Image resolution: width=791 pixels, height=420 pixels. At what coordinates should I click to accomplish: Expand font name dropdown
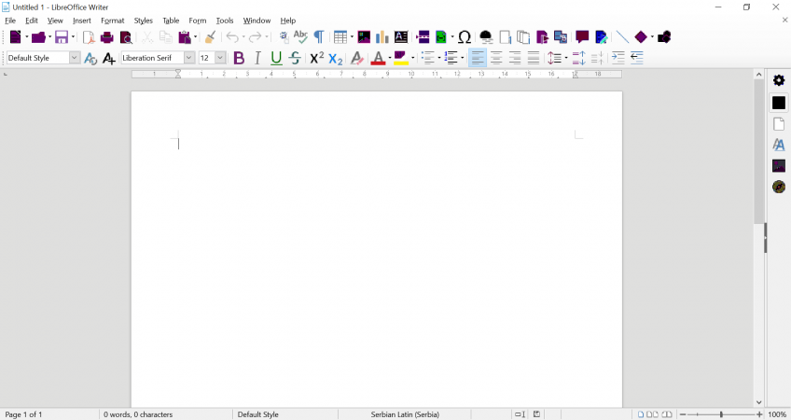(x=189, y=58)
